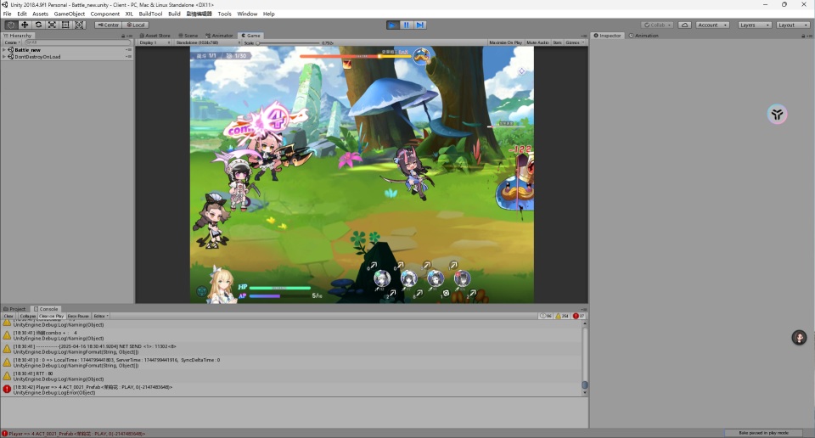Toggle Mute Audio in Game view
This screenshot has width=815, height=438.
coord(537,42)
